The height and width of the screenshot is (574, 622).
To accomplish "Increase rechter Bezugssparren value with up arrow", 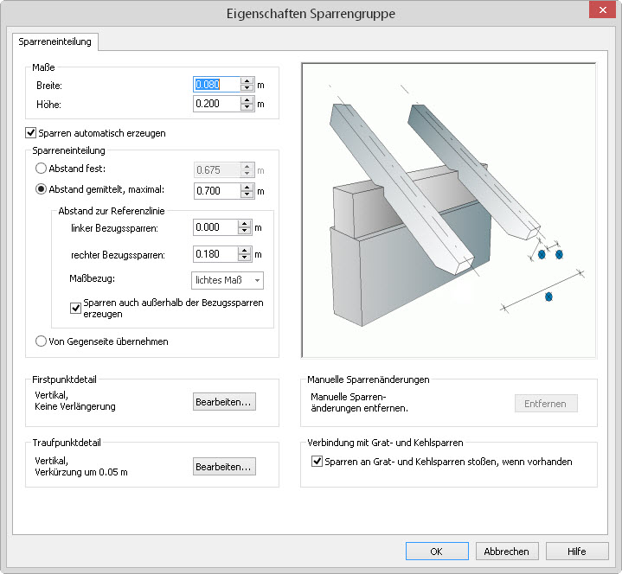I will click(x=244, y=251).
